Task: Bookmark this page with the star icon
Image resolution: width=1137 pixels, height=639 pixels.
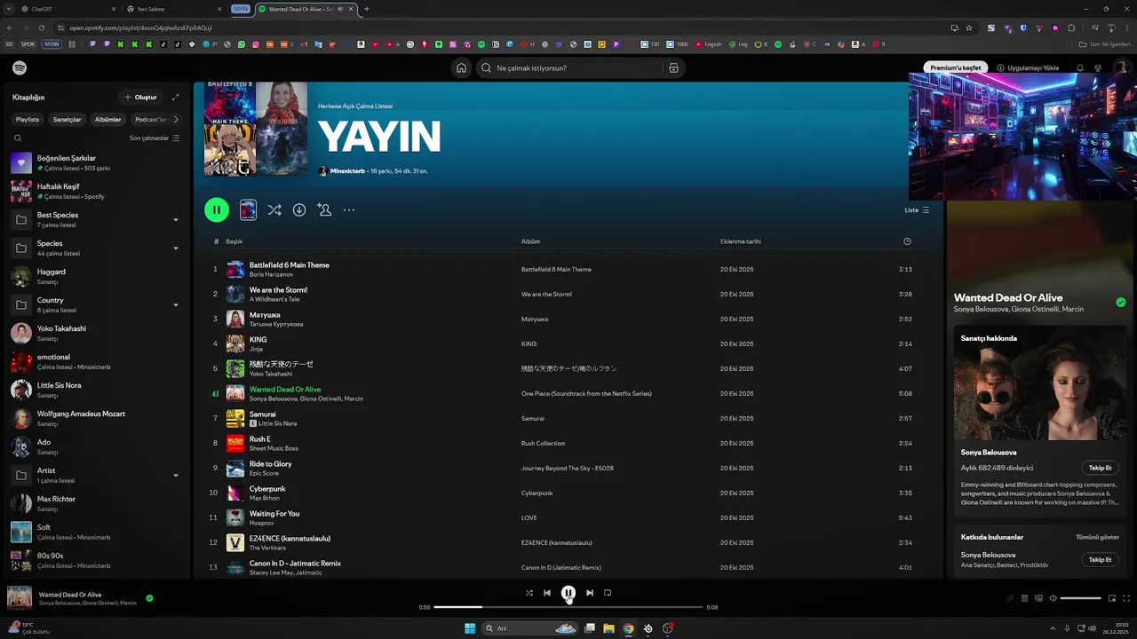Action: coord(969,28)
